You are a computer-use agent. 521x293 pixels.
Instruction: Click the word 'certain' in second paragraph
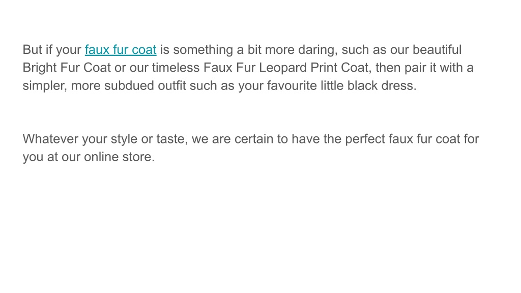tap(254, 139)
